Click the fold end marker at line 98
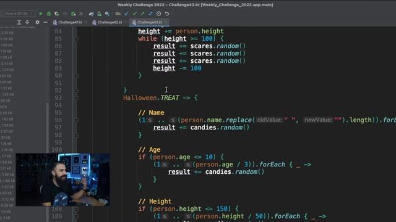The height and width of the screenshot is (222, 396). pyautogui.click(x=76, y=135)
